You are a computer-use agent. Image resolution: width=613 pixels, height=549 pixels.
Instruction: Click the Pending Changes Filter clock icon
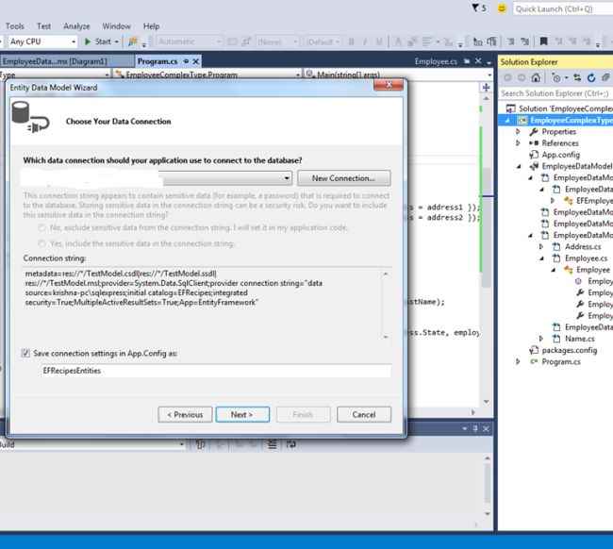556,77
